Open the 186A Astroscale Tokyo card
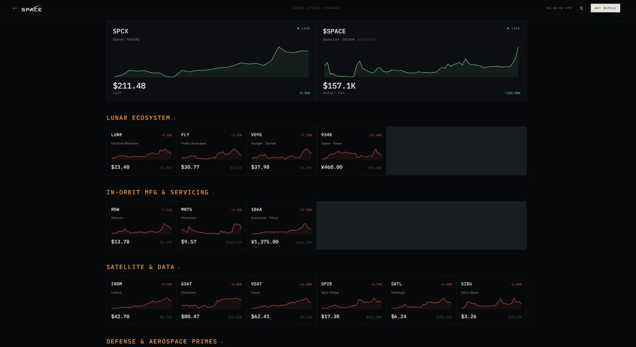Screen dimensions: 636x347 click(281, 225)
